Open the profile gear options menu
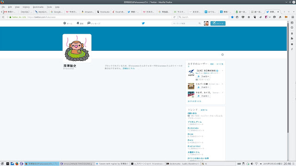296x166 pixels. 222,54
